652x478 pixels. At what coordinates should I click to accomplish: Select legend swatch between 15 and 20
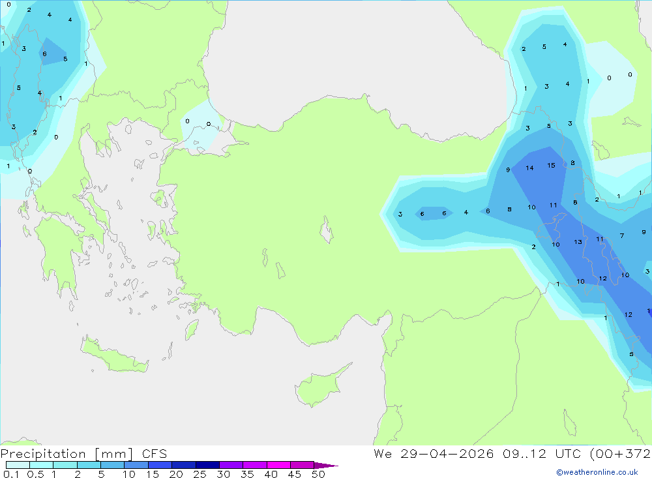coord(160,465)
